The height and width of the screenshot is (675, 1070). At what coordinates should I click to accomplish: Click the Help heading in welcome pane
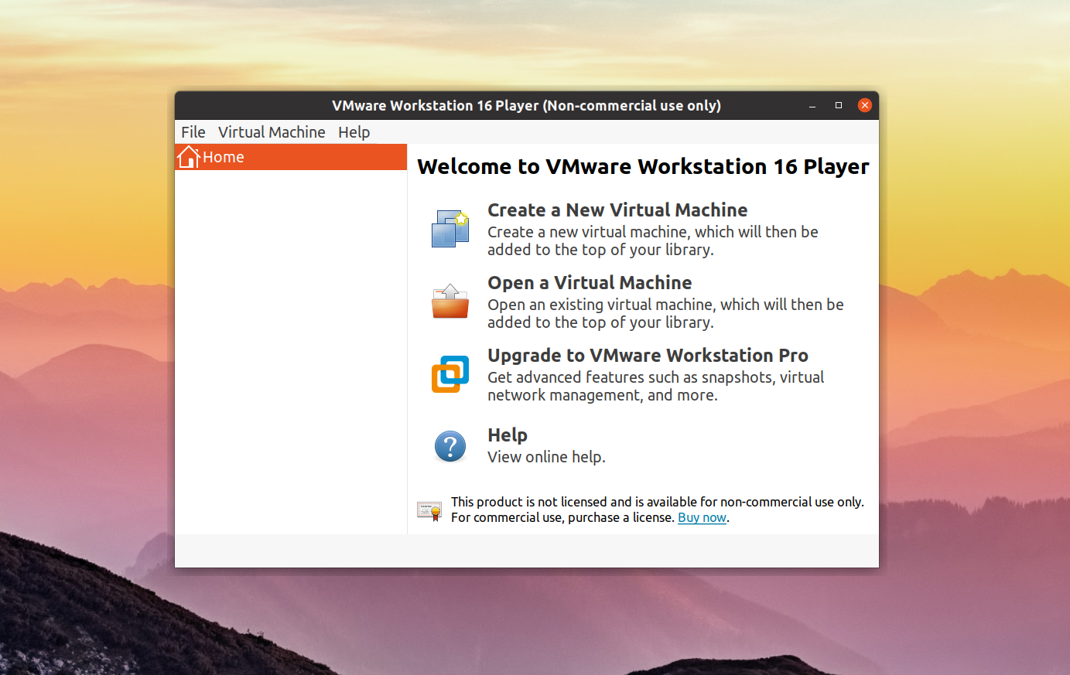click(508, 435)
